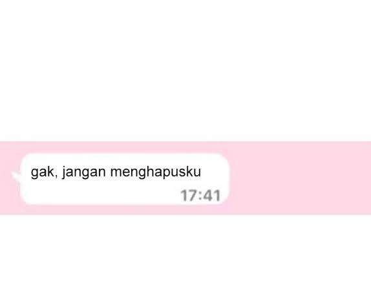371x307 pixels.
Task: Click the word 'menghapusku' in bubble
Action: click(156, 171)
